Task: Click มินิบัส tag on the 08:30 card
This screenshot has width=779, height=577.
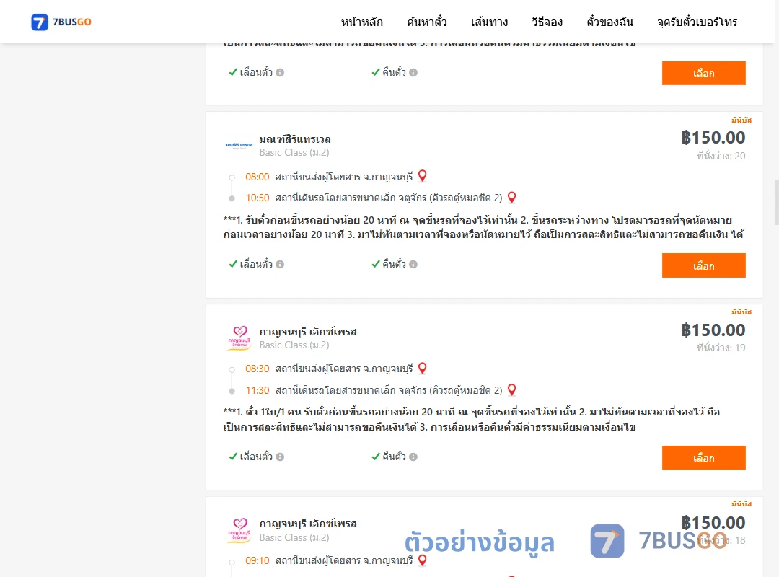Action: click(741, 312)
